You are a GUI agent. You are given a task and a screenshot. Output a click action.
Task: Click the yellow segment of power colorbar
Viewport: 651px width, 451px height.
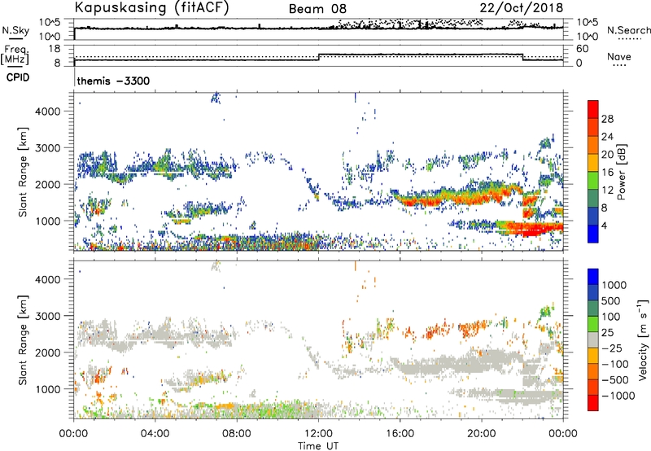tap(593, 162)
